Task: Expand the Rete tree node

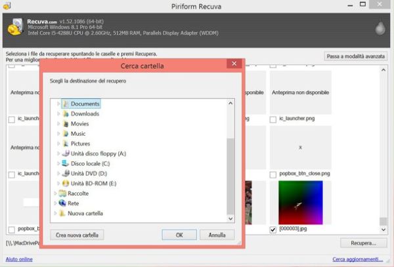Action: [x=55, y=203]
